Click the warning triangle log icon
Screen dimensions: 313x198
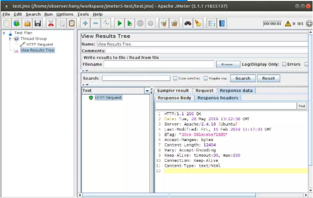coord(288,24)
